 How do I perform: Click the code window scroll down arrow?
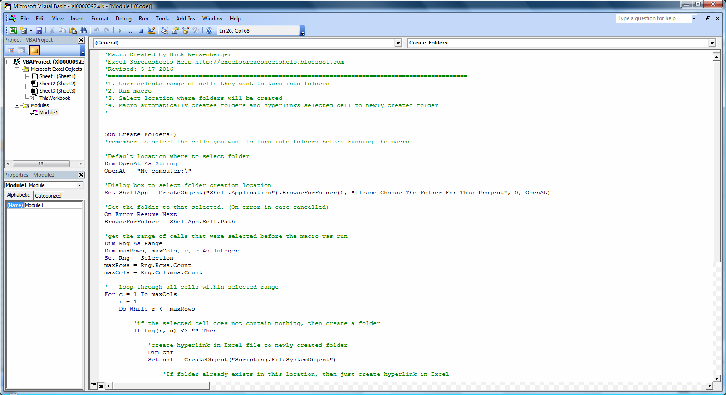(x=716, y=378)
